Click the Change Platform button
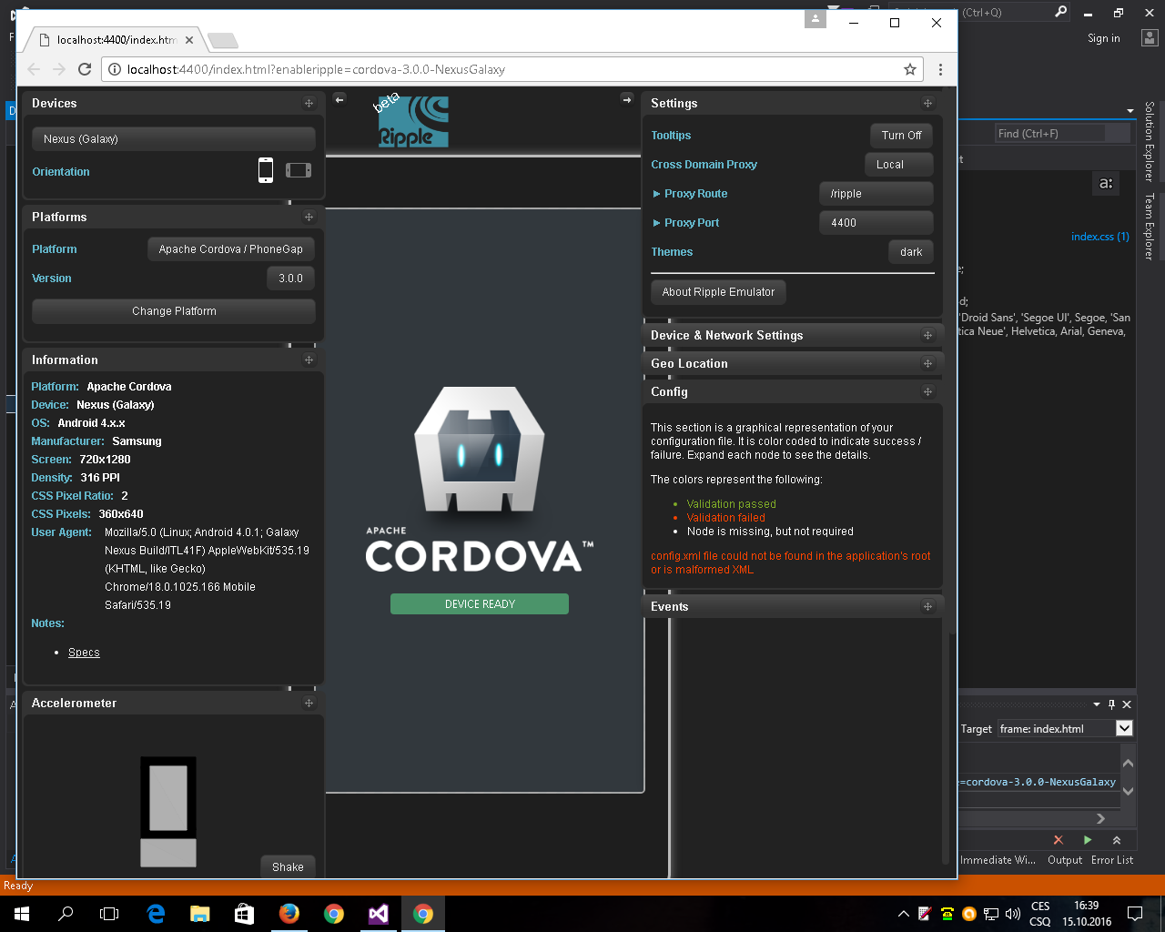This screenshot has height=932, width=1165. pos(174,311)
